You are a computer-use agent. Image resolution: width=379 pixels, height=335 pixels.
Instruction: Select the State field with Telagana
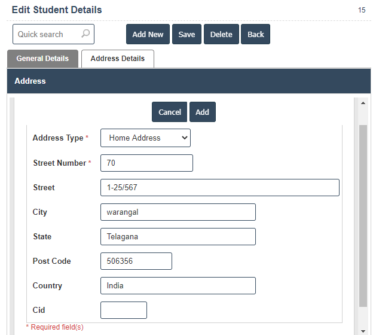click(x=178, y=236)
